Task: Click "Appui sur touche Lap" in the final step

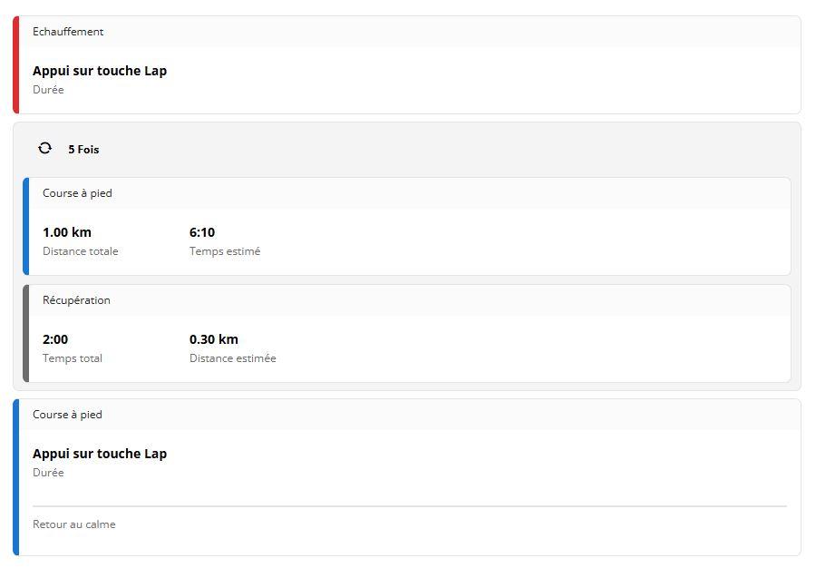Action: [x=100, y=454]
